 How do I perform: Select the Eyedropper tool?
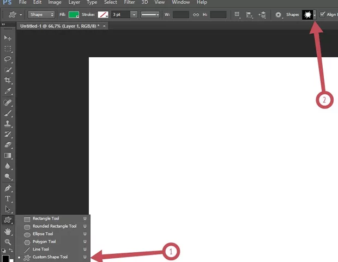(x=8, y=91)
